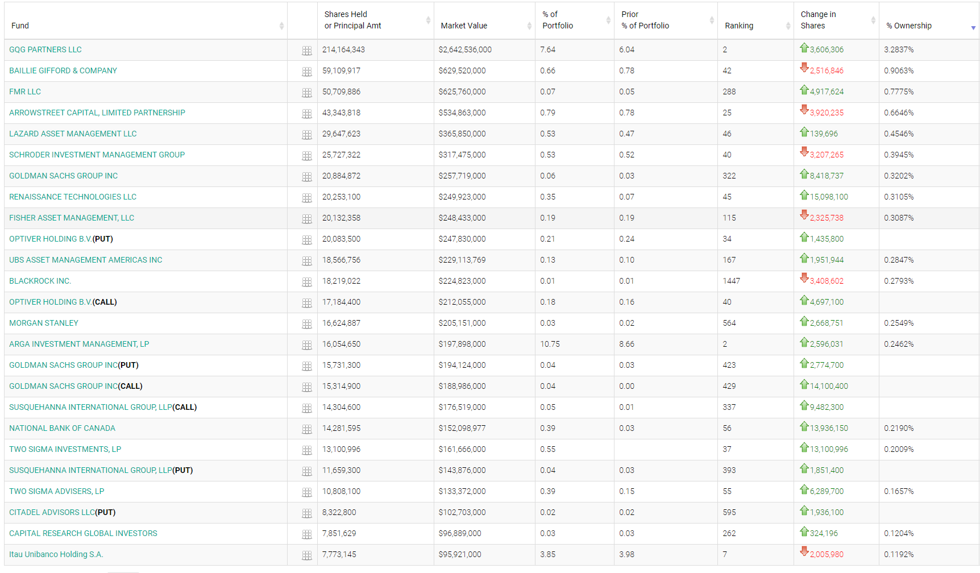Sort by Prior % of Portfolio column

666,20
